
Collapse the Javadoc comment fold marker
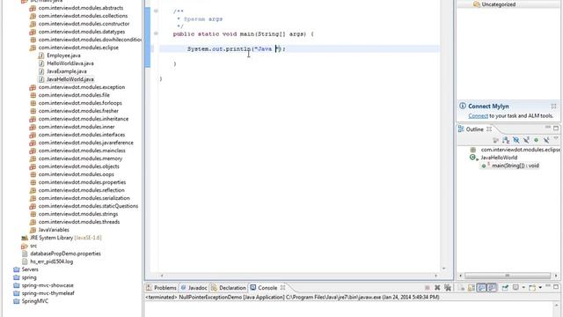tap(156, 11)
